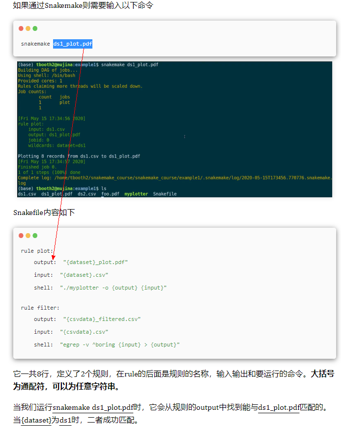Click the "{csvdata}_filtered.csv" output string

102,319
